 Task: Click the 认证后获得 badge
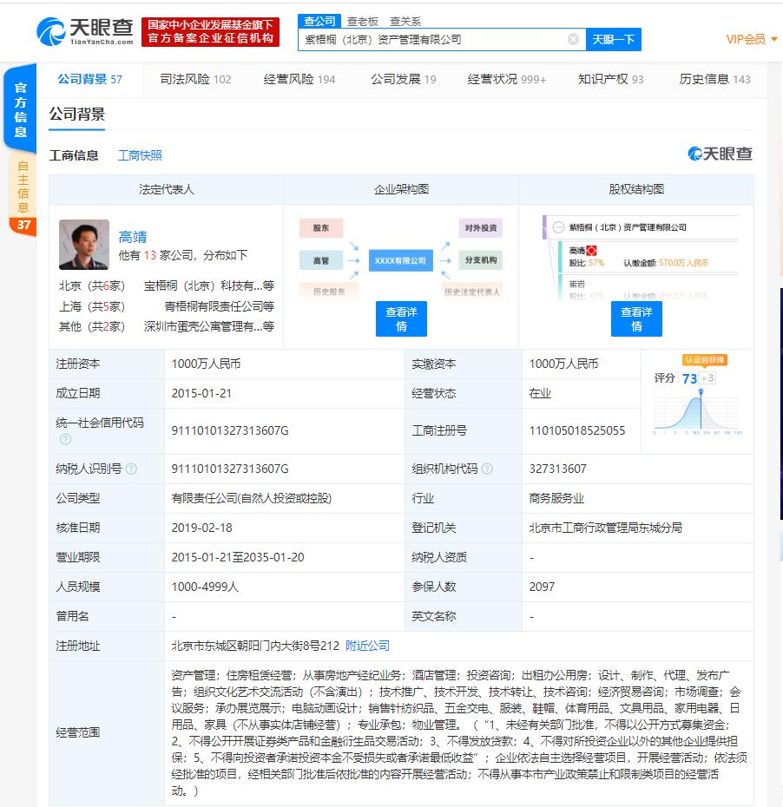click(x=705, y=360)
